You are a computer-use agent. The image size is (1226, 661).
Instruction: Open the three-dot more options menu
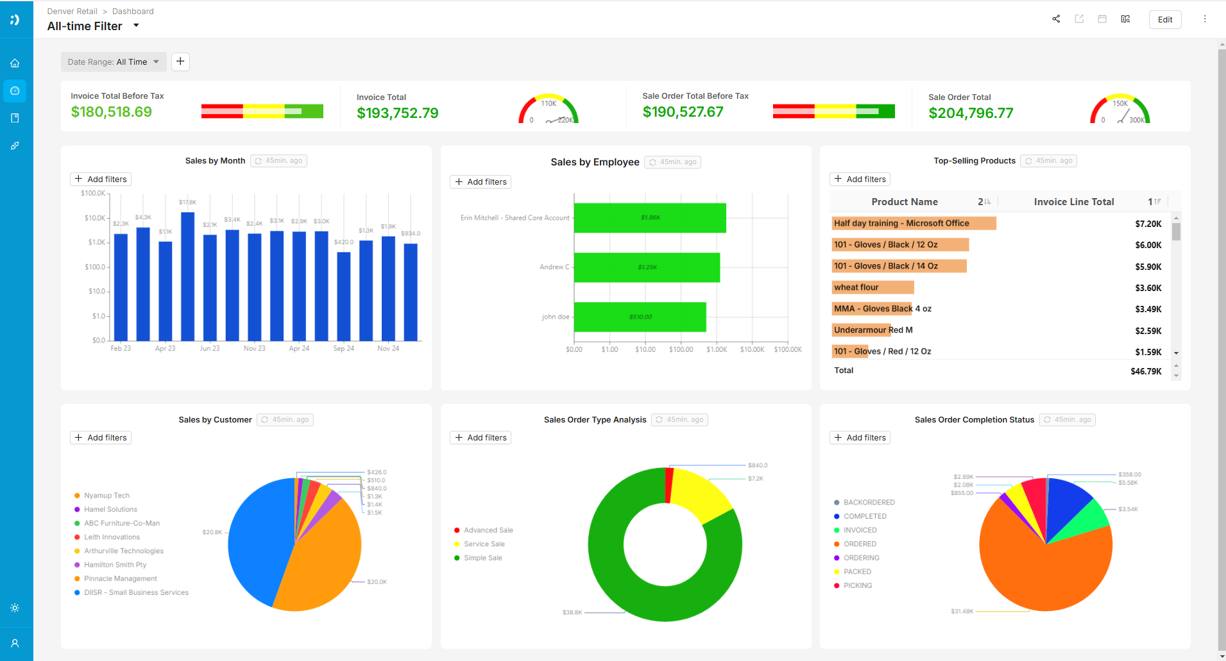[x=1205, y=19]
